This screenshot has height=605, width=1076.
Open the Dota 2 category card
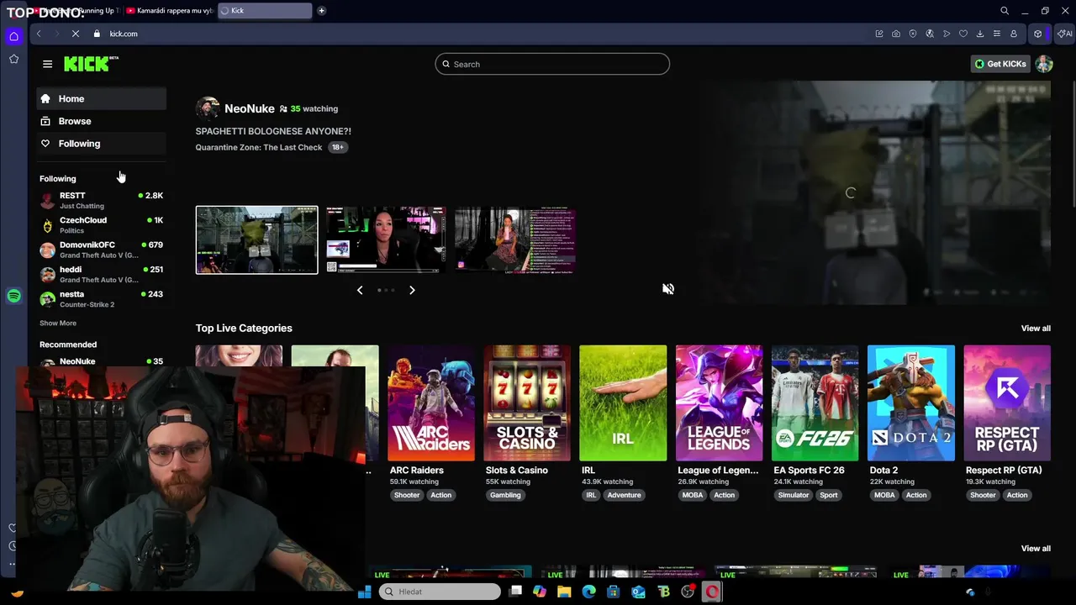tap(911, 403)
